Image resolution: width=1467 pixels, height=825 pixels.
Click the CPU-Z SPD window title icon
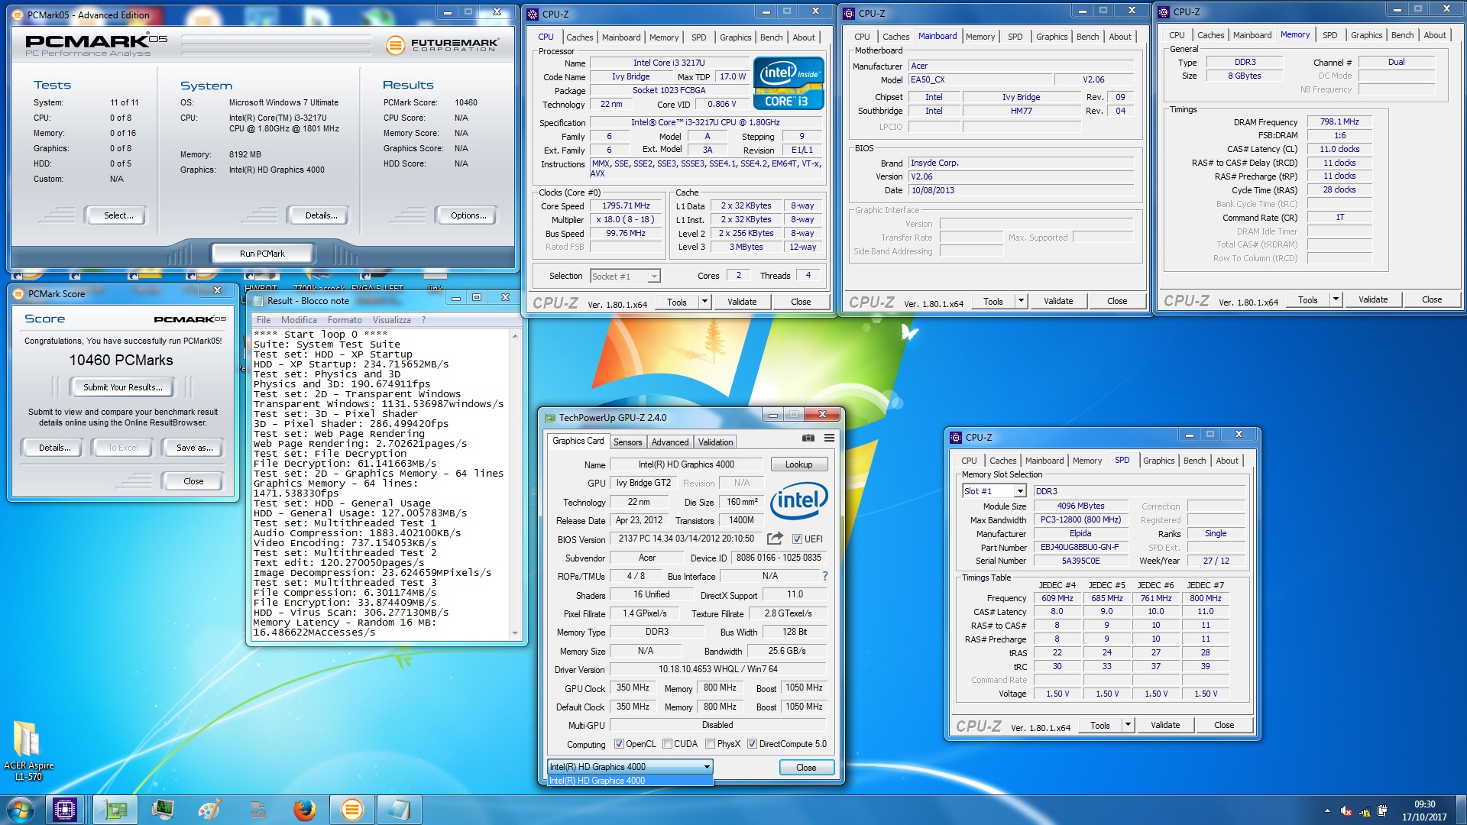pos(956,438)
